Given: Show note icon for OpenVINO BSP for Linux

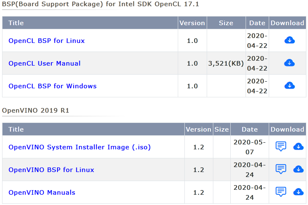Looking at the screenshot, I should click(x=281, y=169).
